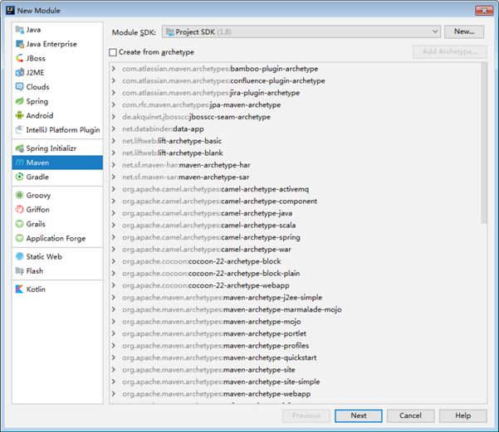
Task: Click the archetype list vertical scrollbar
Action: point(484,143)
